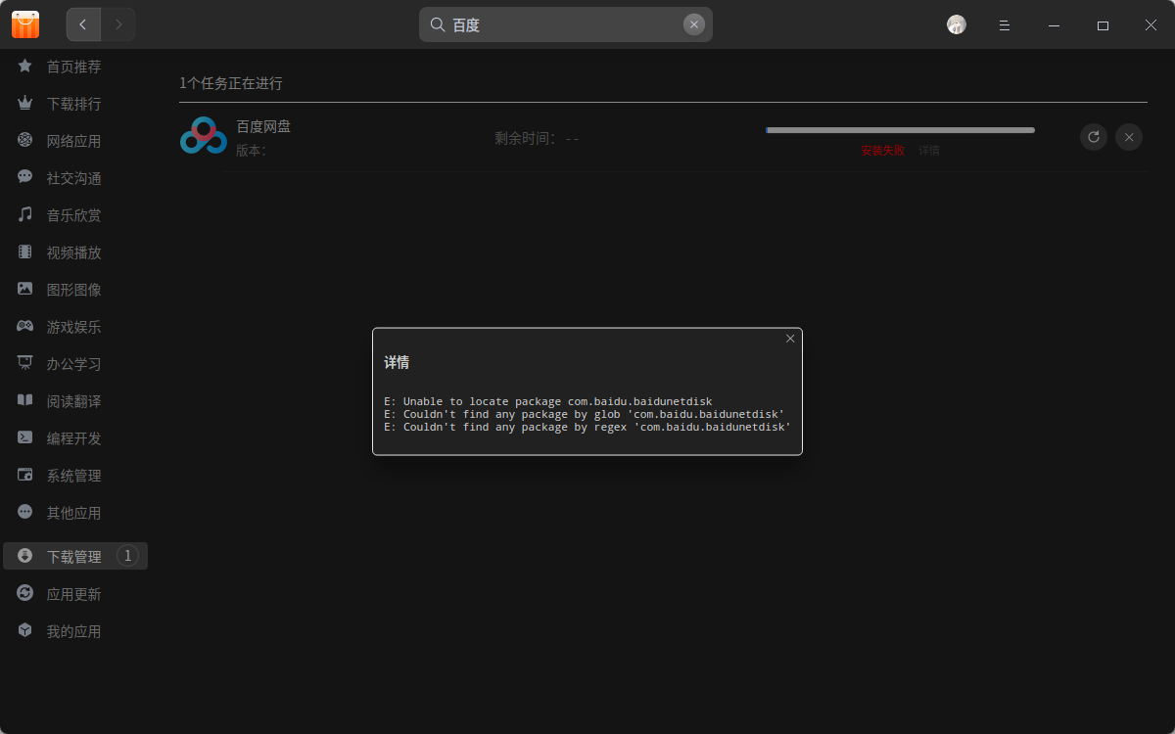Click the star icon beside 首页推荐

(25, 66)
